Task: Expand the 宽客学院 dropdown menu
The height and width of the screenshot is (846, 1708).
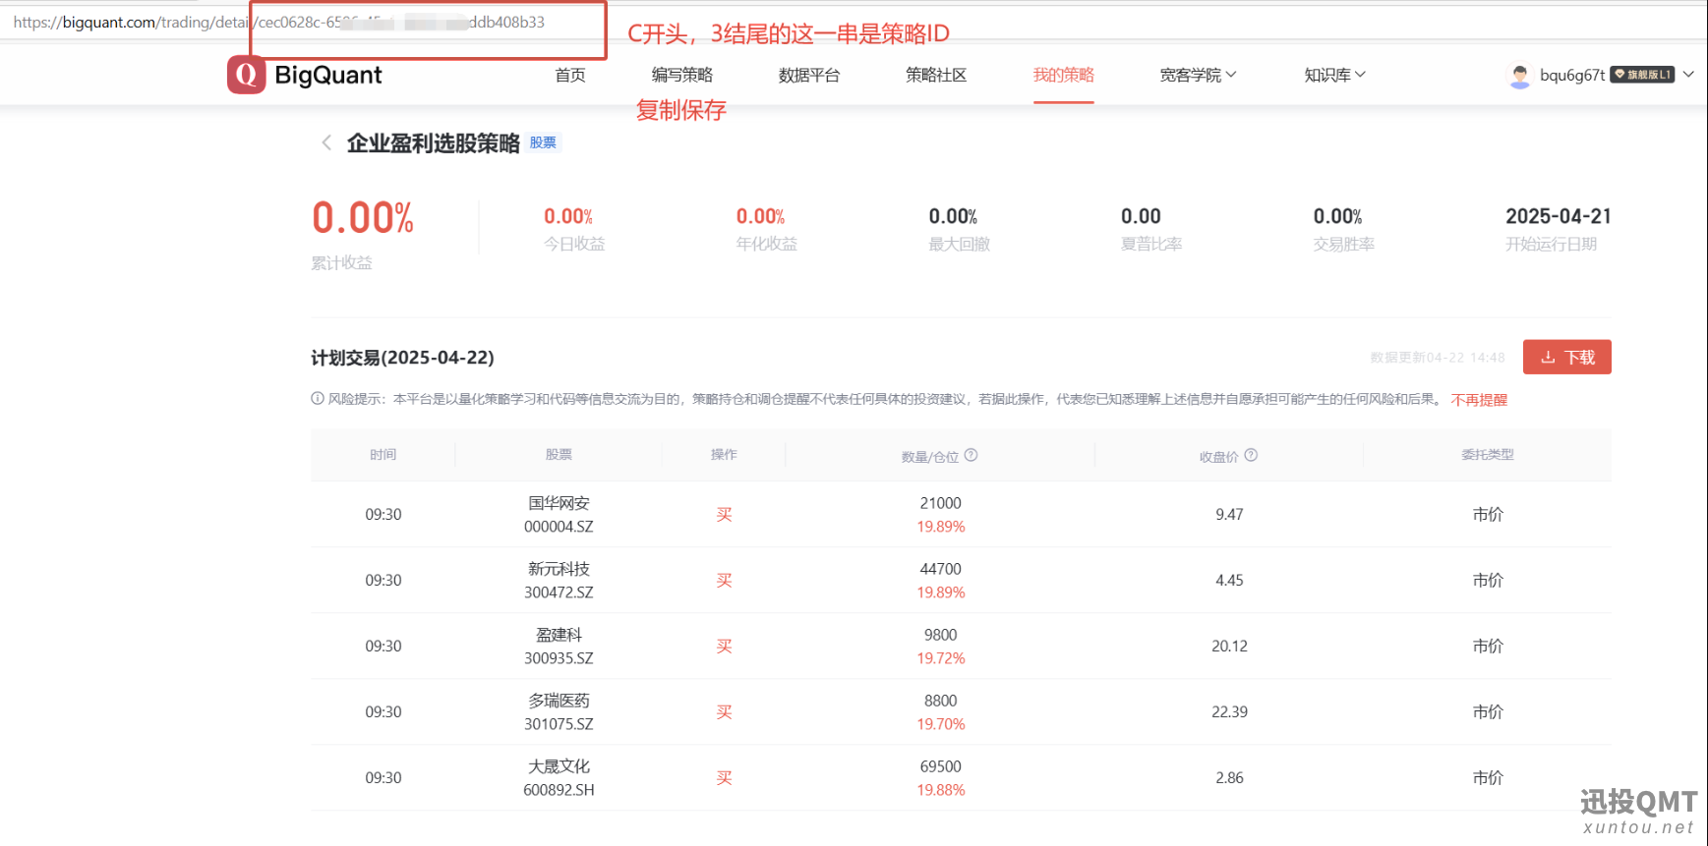Action: [x=1197, y=75]
